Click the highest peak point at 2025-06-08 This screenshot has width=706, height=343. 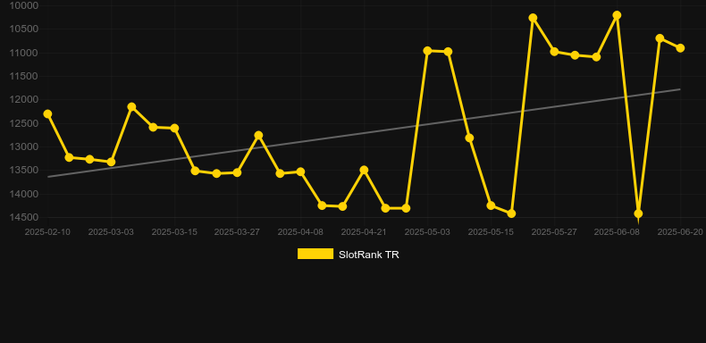pyautogui.click(x=617, y=15)
